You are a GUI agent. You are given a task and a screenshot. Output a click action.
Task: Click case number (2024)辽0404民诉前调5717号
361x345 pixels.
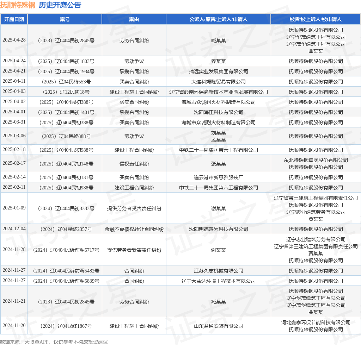(66, 250)
